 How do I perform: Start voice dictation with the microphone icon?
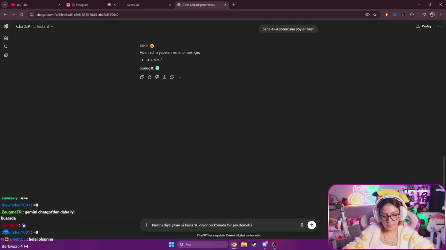pyautogui.click(x=302, y=225)
